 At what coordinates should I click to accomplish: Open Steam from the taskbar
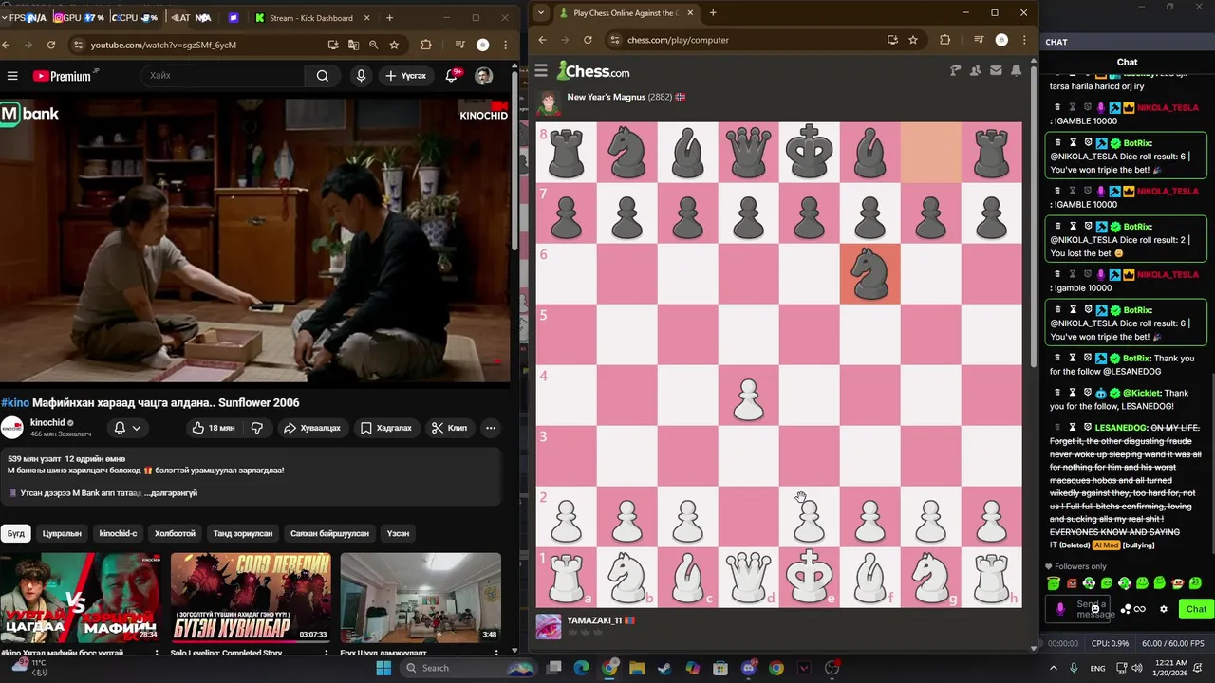pyautogui.click(x=664, y=668)
